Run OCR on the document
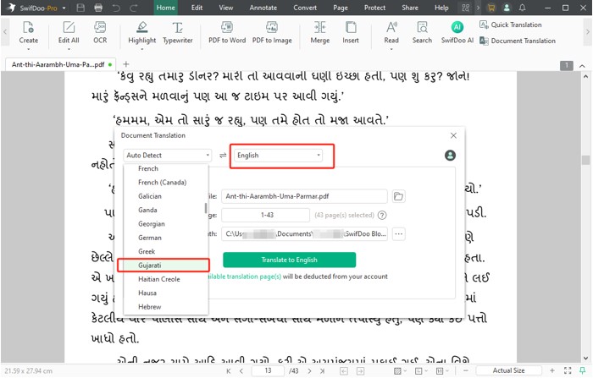 click(100, 33)
